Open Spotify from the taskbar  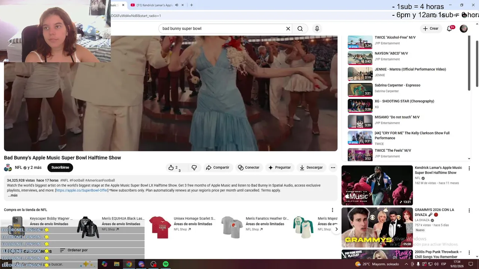click(x=165, y=264)
